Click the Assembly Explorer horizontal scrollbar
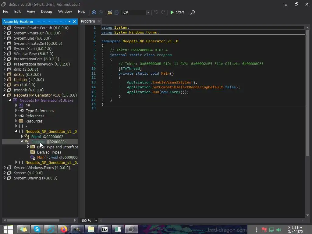 click(33, 220)
